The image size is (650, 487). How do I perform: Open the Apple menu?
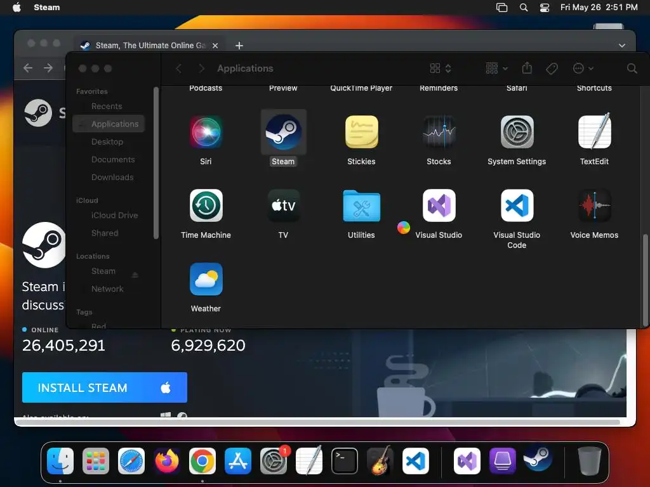pos(17,7)
